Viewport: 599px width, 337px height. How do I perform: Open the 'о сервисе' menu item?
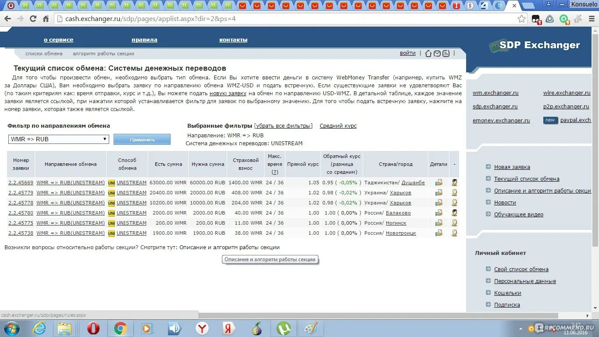(58, 40)
